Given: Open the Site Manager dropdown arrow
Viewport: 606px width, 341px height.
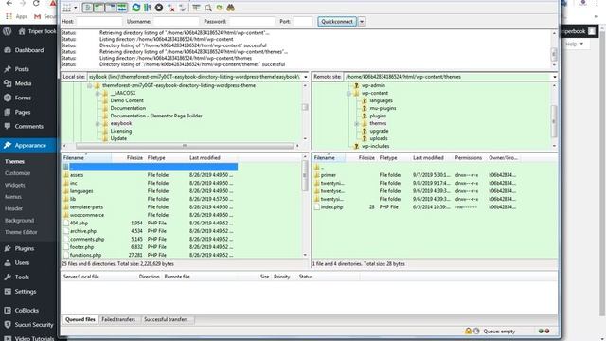Looking at the screenshot, I should click(76, 8).
